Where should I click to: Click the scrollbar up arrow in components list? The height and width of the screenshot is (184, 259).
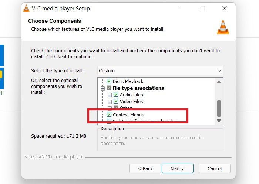[x=219, y=82]
